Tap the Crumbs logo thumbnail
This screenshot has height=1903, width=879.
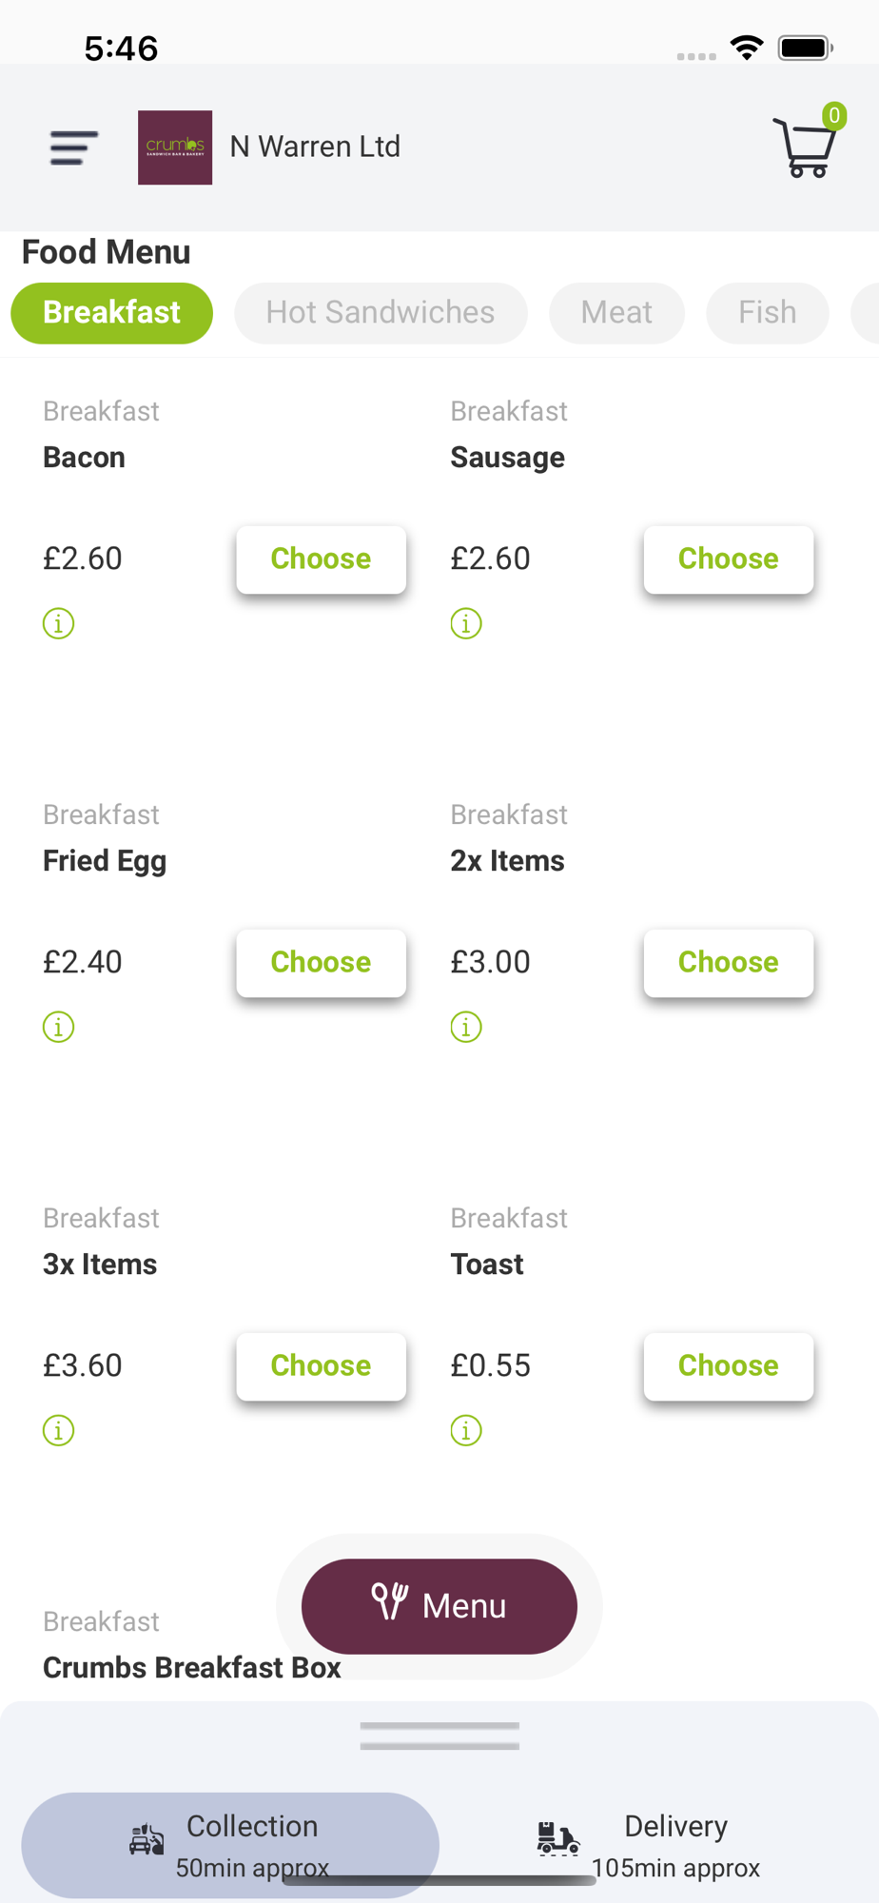[175, 147]
